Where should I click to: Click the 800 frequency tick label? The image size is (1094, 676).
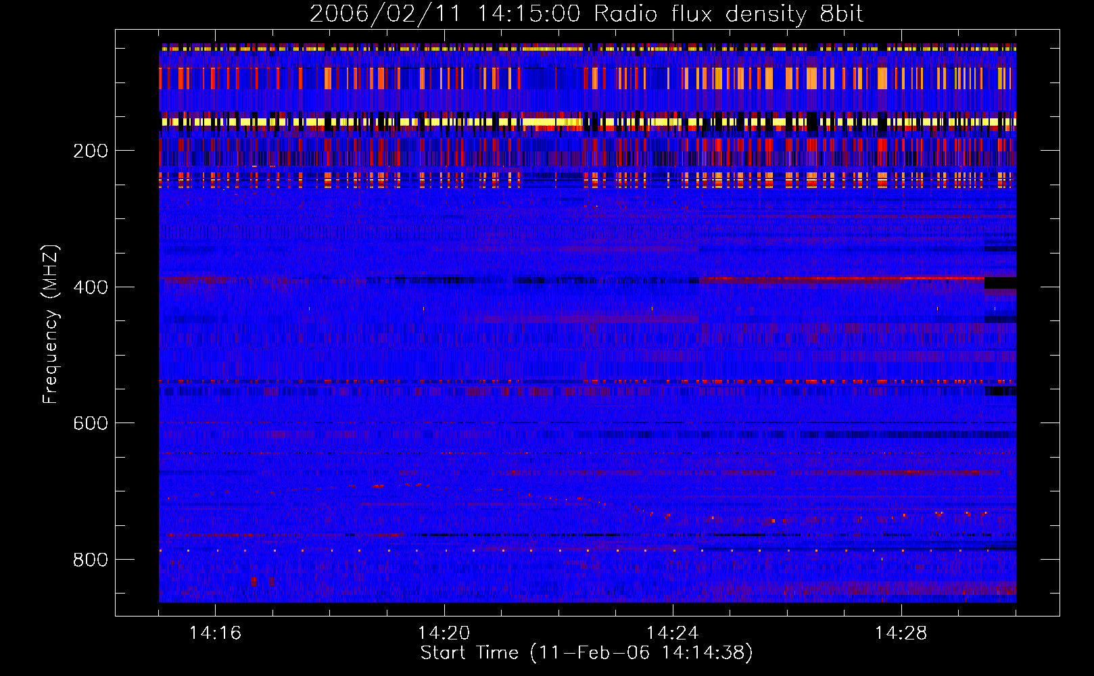tap(91, 560)
